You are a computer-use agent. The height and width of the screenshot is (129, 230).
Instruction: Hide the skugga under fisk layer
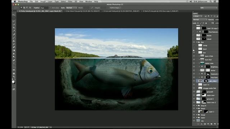(x=194, y=88)
